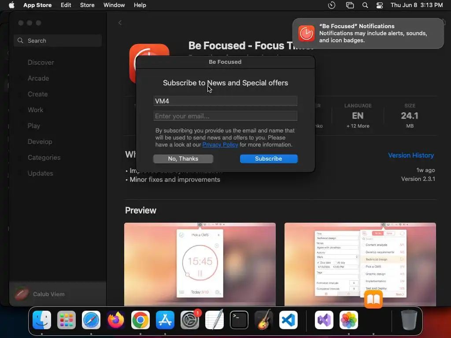Launch Firefox from the Dock

[x=116, y=320]
